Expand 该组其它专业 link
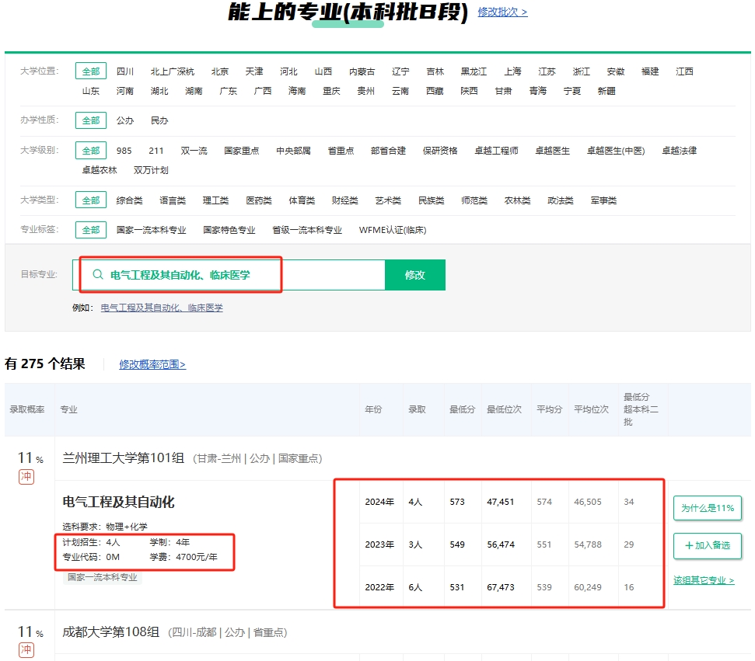This screenshot has height=661, width=755. click(703, 580)
